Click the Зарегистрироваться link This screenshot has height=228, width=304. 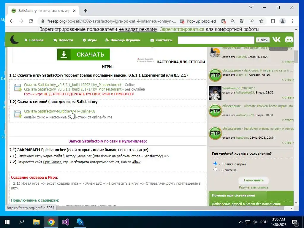tap(182, 29)
